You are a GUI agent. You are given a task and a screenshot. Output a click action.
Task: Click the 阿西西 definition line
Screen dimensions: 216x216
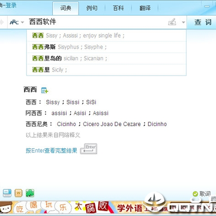tap(67, 113)
